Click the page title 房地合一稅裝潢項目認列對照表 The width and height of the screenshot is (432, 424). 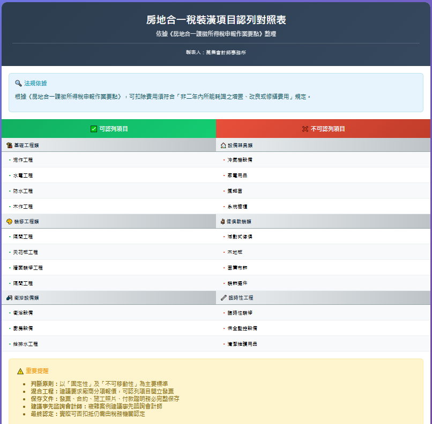point(216,20)
